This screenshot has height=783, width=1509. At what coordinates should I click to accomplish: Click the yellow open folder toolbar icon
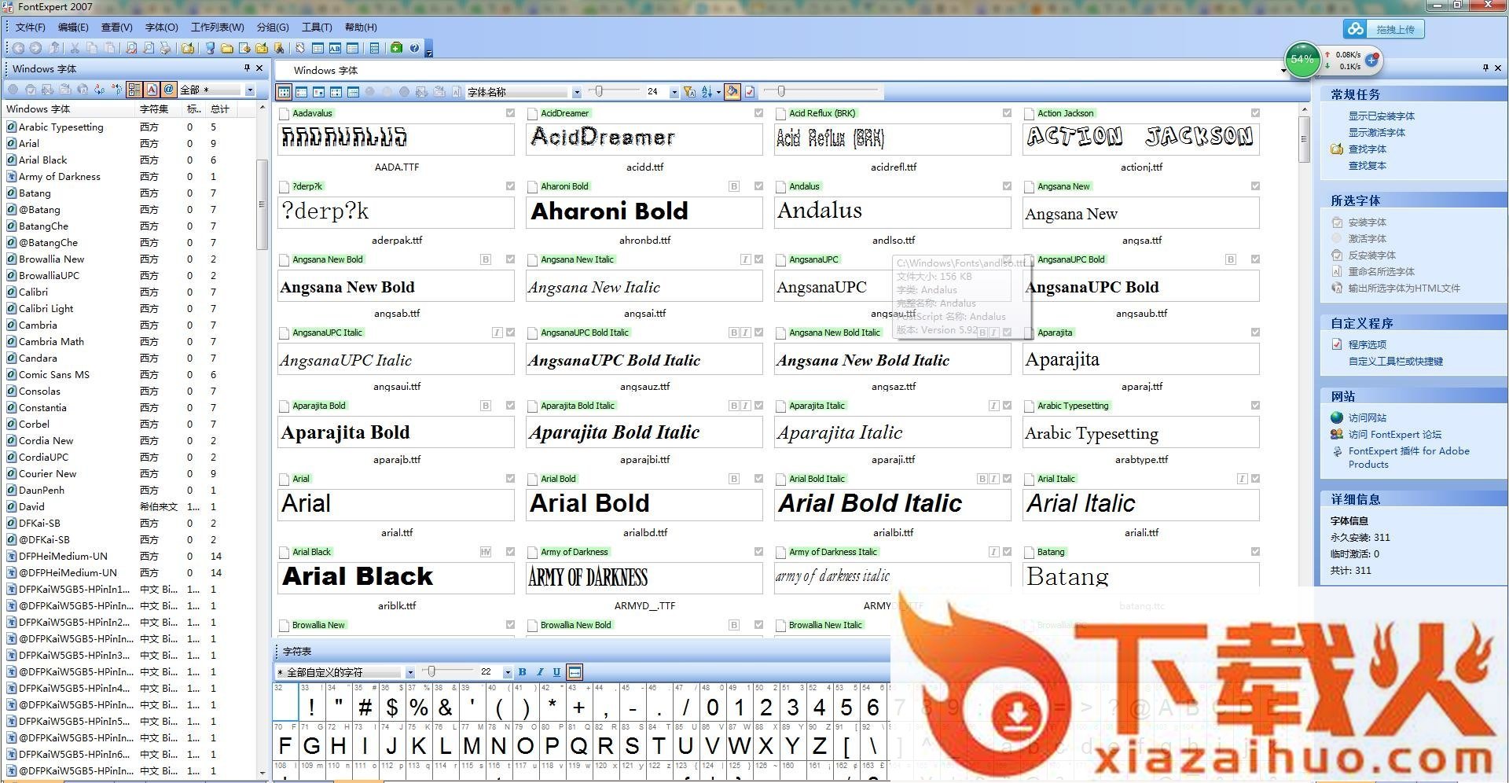click(x=227, y=48)
